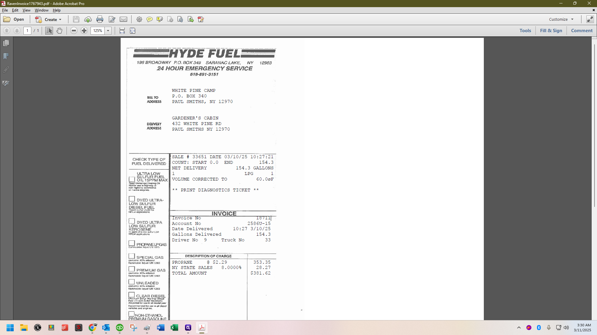
Task: Open the Window menu
Action: pos(41,10)
